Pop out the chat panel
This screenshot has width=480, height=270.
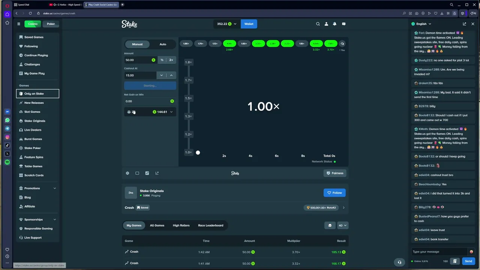[x=464, y=24]
